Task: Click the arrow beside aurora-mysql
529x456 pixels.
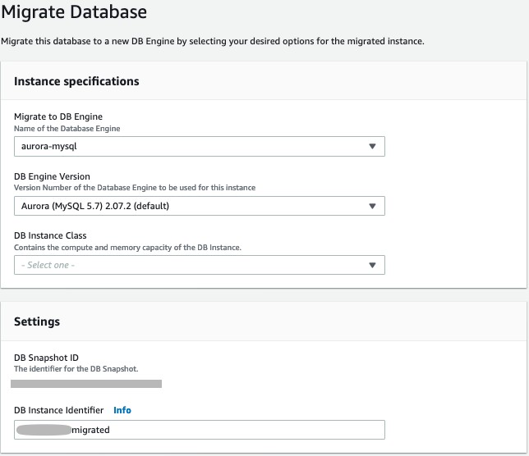Action: (x=372, y=146)
